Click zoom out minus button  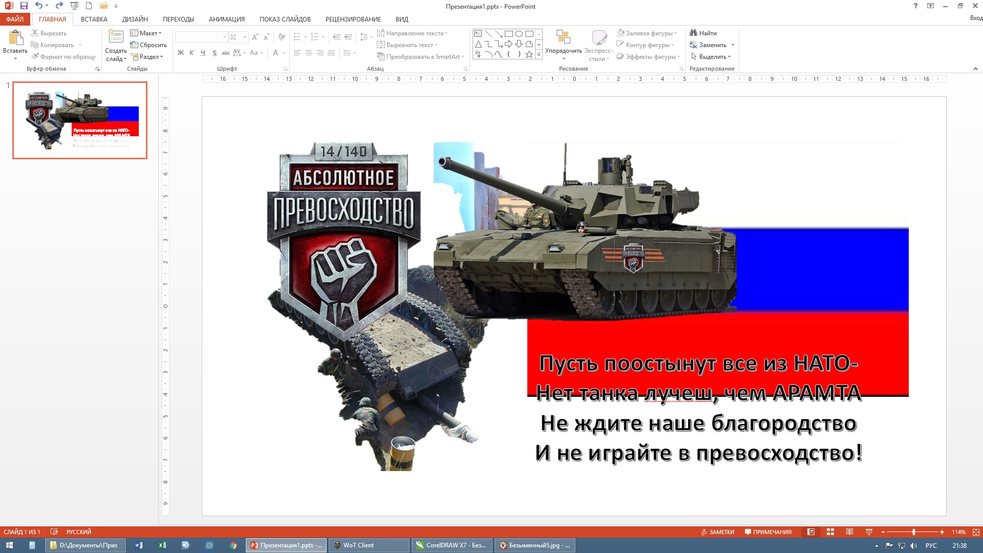(883, 532)
